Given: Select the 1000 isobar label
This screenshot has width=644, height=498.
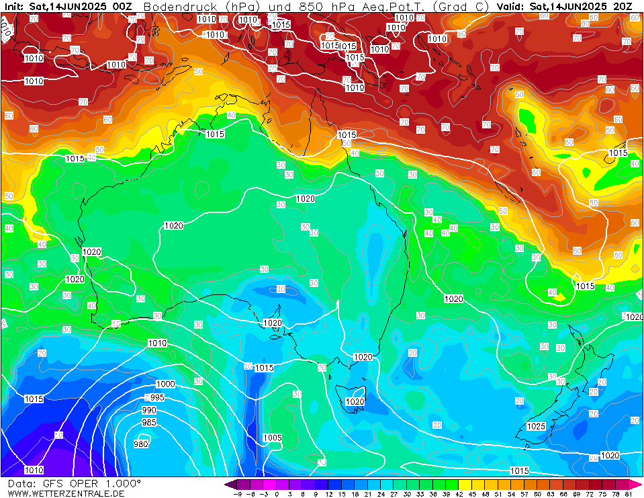Looking at the screenshot, I should tap(165, 384).
